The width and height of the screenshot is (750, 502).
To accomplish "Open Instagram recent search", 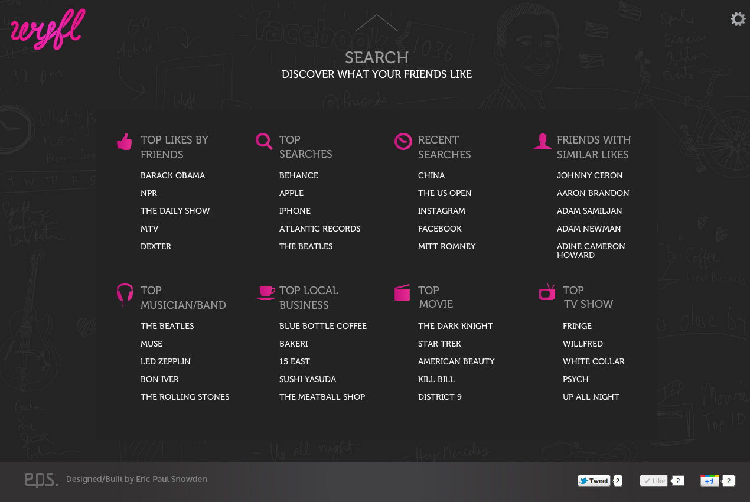I will pos(442,211).
